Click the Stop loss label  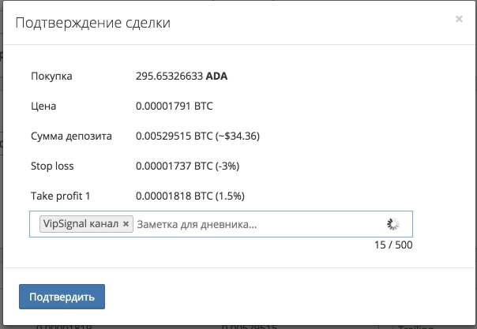[52, 166]
